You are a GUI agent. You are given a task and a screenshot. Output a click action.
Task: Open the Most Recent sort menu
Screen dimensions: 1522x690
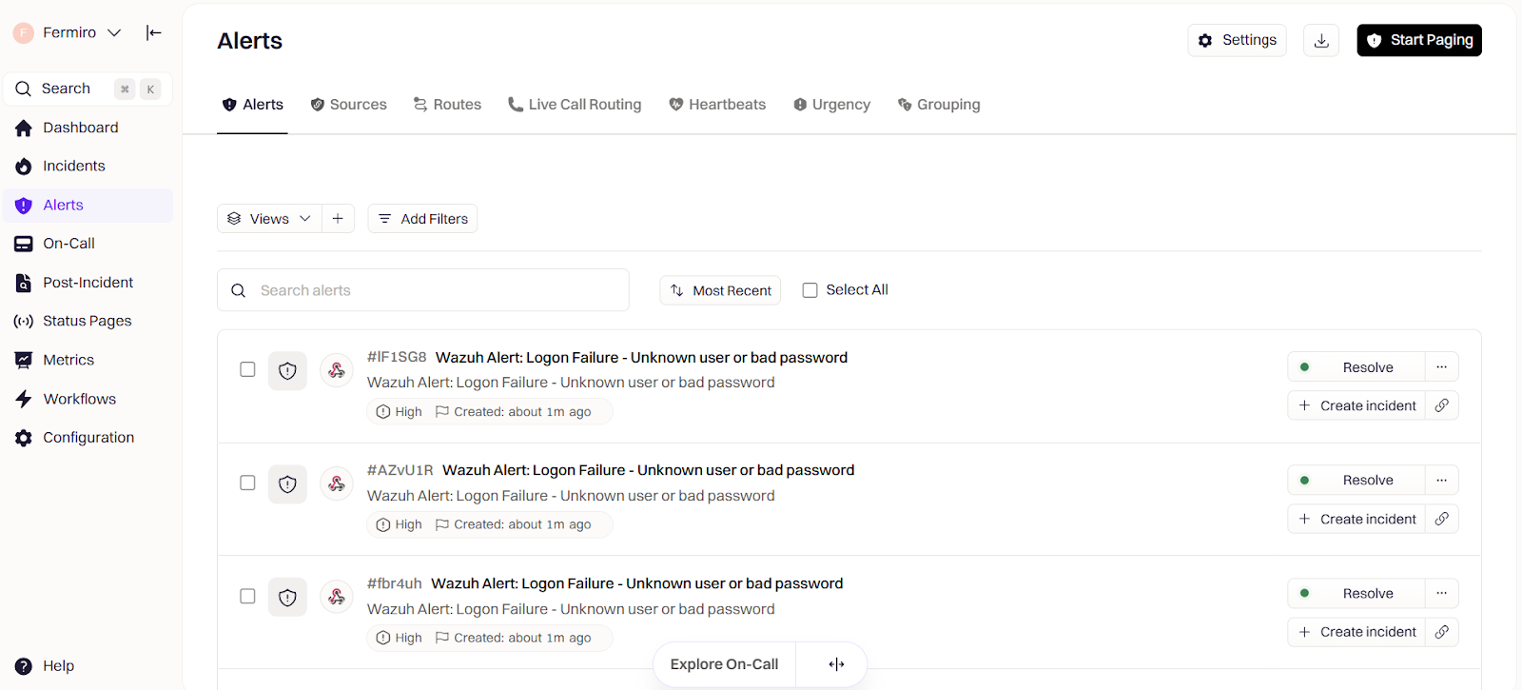720,290
